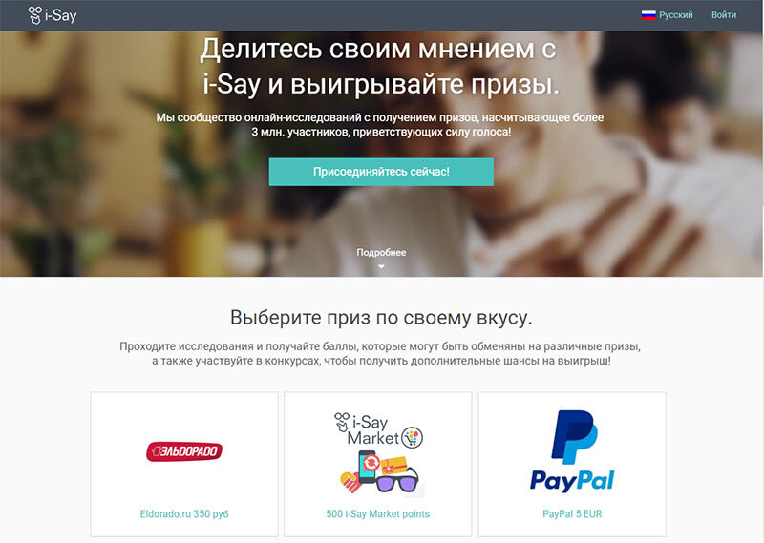764x543 pixels.
Task: Click the Подробнее link
Action: [x=381, y=252]
